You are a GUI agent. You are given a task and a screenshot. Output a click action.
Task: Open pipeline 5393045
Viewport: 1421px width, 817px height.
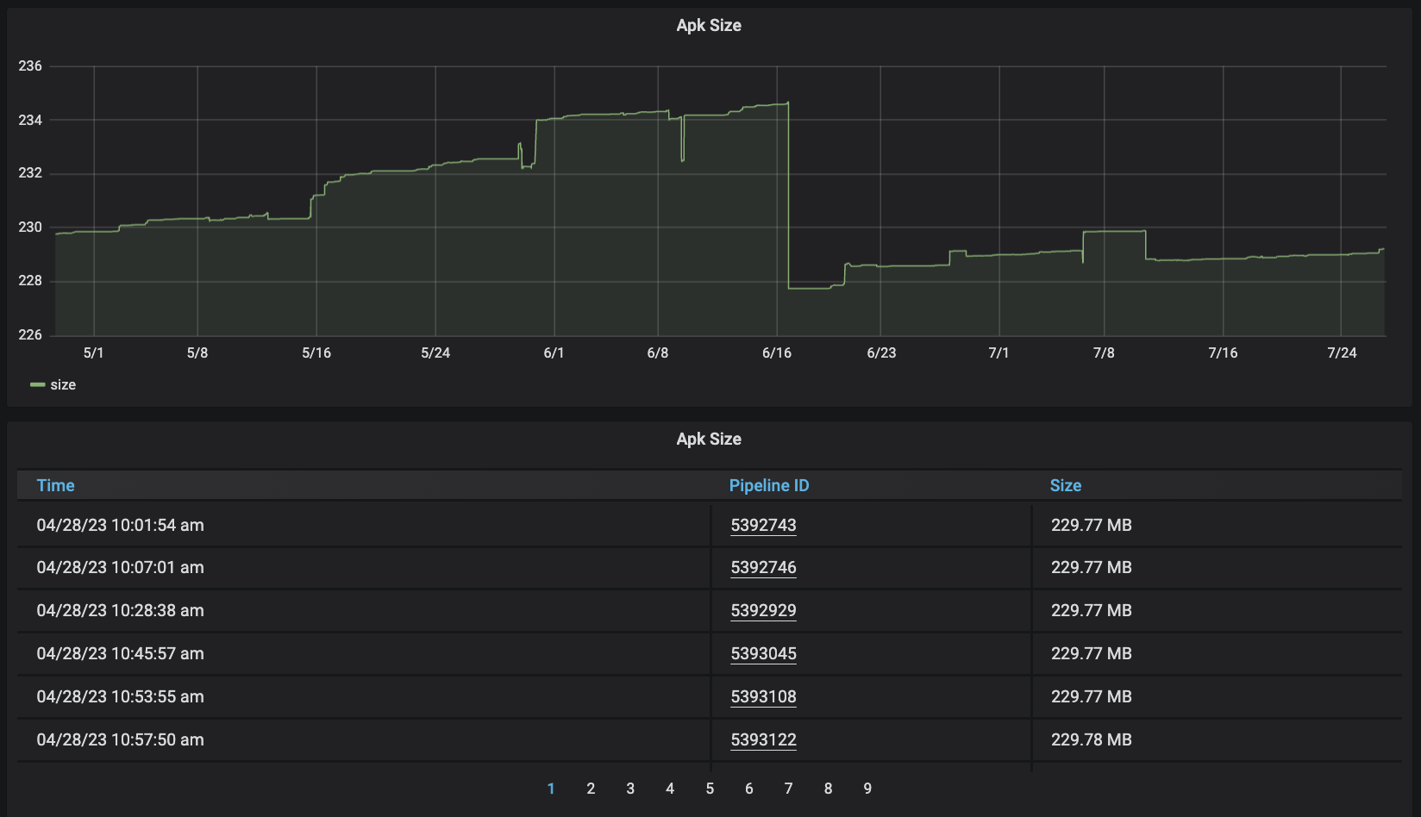[764, 653]
